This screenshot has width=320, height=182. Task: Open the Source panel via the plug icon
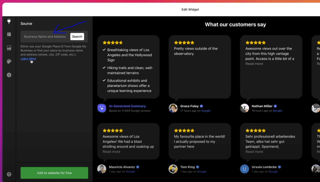[9, 22]
